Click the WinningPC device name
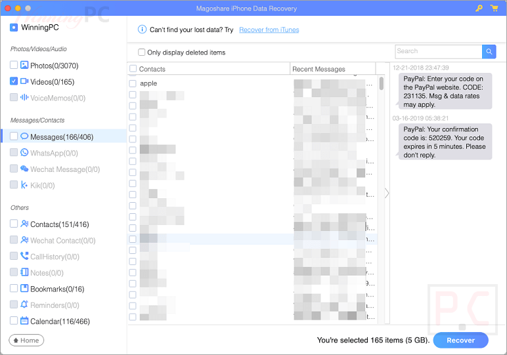 click(40, 28)
